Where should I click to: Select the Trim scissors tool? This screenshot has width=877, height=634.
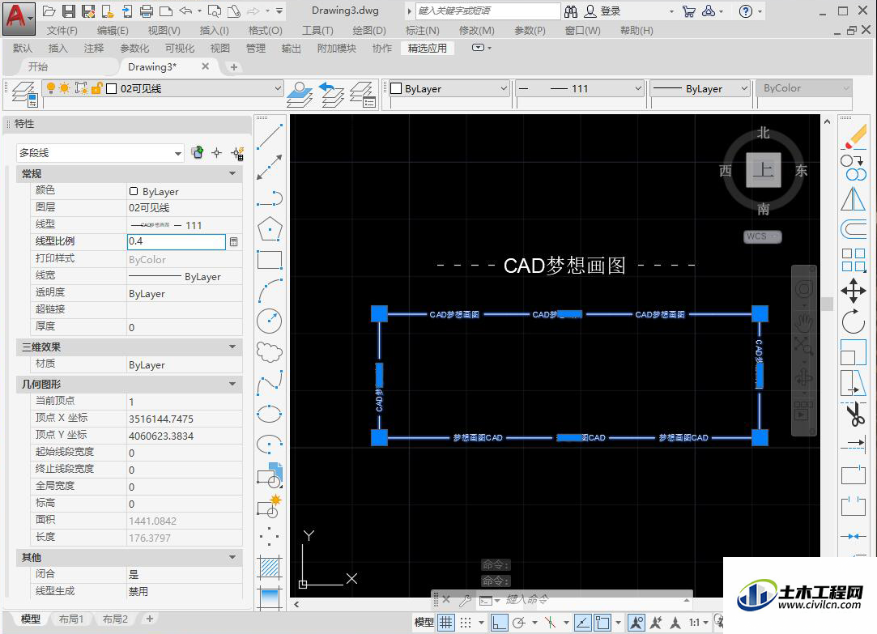(x=854, y=415)
